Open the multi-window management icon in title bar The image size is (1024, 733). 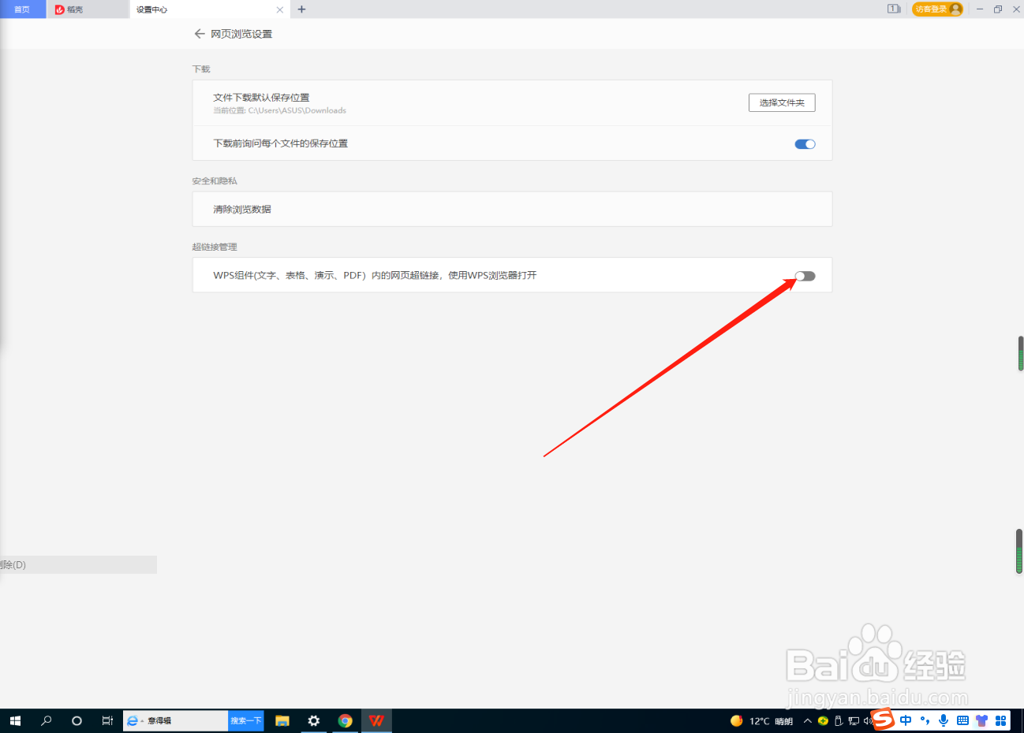893,9
